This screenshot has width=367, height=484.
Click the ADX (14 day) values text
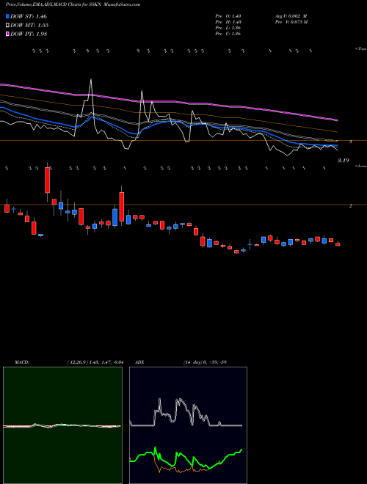(x=205, y=362)
